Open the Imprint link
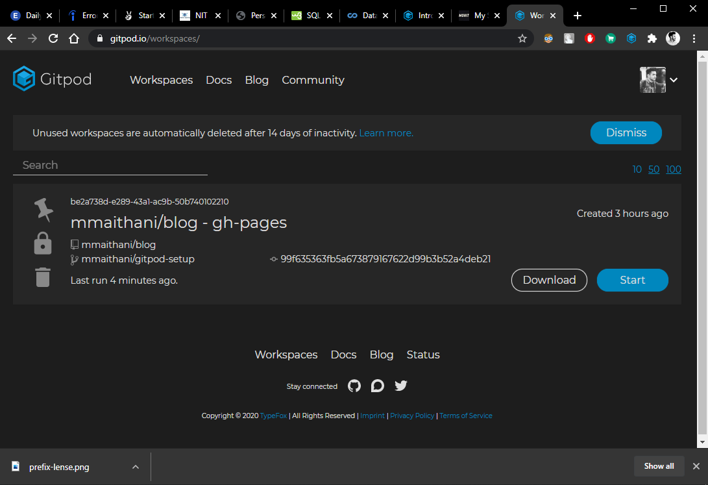This screenshot has width=708, height=485. [372, 416]
